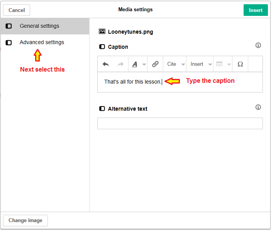
Task: Click the link icon in caption toolbar
Action: coord(155,64)
